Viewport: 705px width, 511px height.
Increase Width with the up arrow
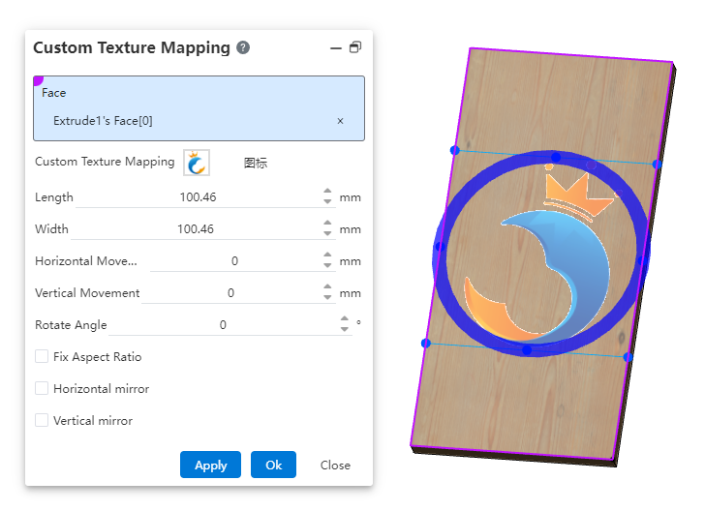point(327,224)
